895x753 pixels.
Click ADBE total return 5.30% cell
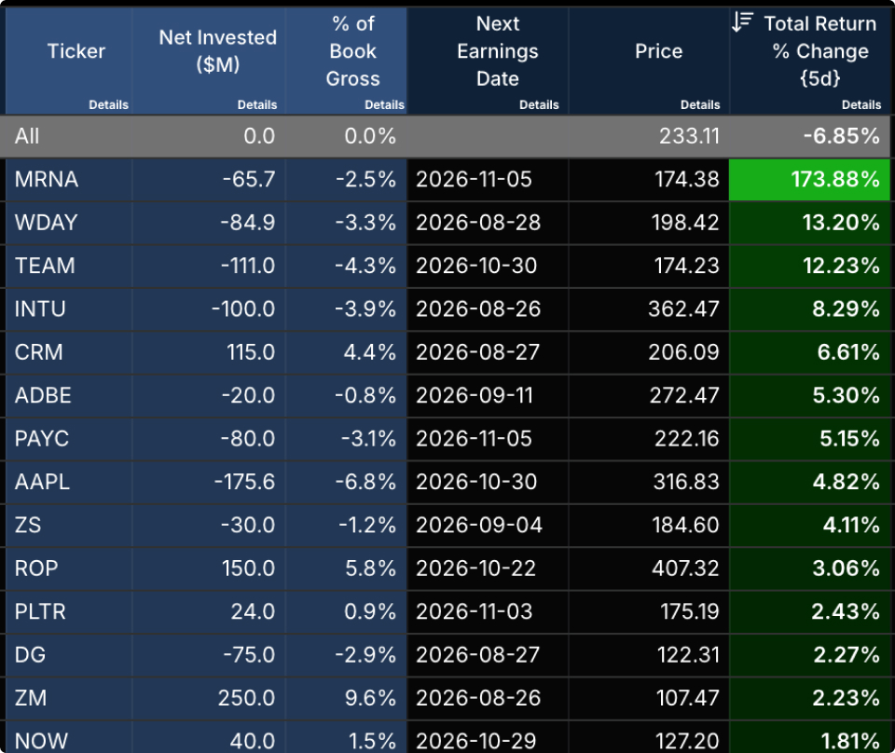(x=809, y=396)
